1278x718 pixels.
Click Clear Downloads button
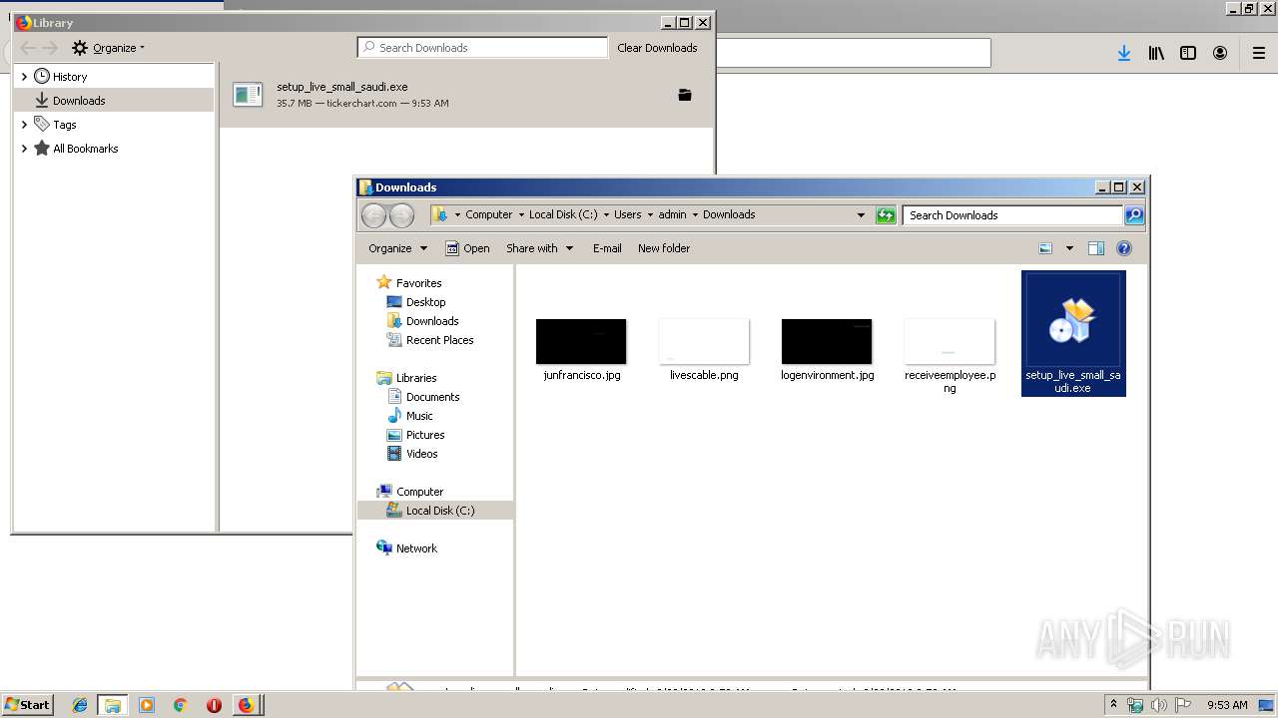(x=657, y=48)
